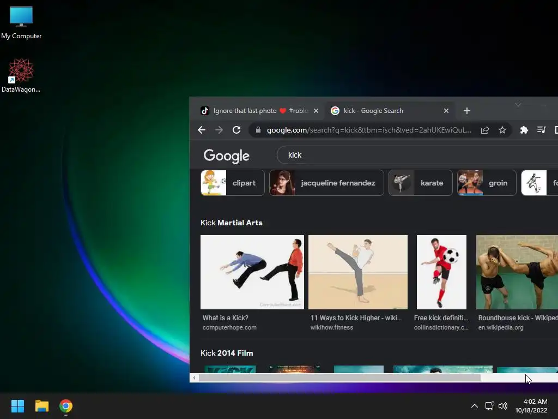Image resolution: width=558 pixels, height=419 pixels.
Task: Click the Kick Martial Arts heading
Action: coord(231,223)
